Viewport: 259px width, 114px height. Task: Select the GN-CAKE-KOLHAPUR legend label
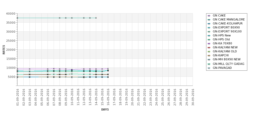[227, 24]
